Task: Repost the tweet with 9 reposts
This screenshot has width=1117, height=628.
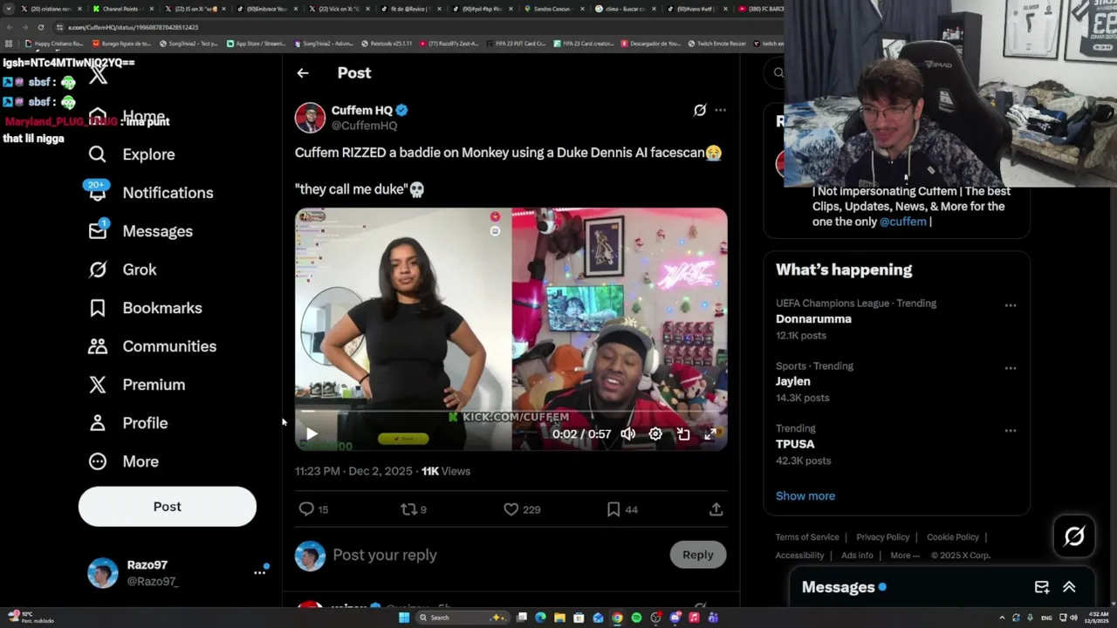Action: pos(414,509)
